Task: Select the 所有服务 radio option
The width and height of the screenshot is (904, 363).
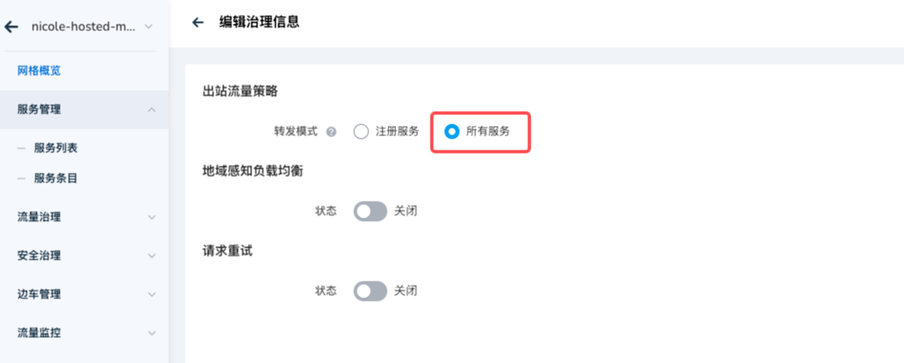Action: pyautogui.click(x=452, y=131)
